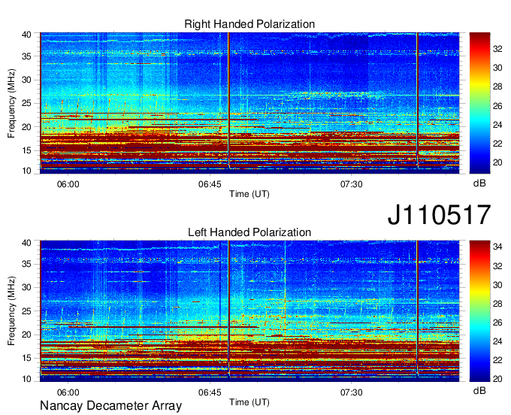Click the "10" frequency tick of the Right Handed plot
Viewport: 511px width, 415px height.
27,171
